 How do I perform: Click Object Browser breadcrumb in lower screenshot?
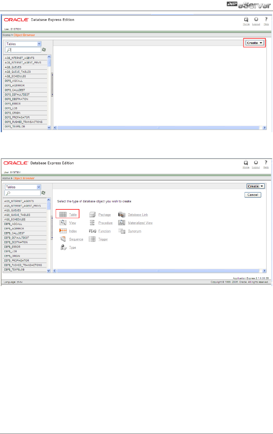(24, 178)
